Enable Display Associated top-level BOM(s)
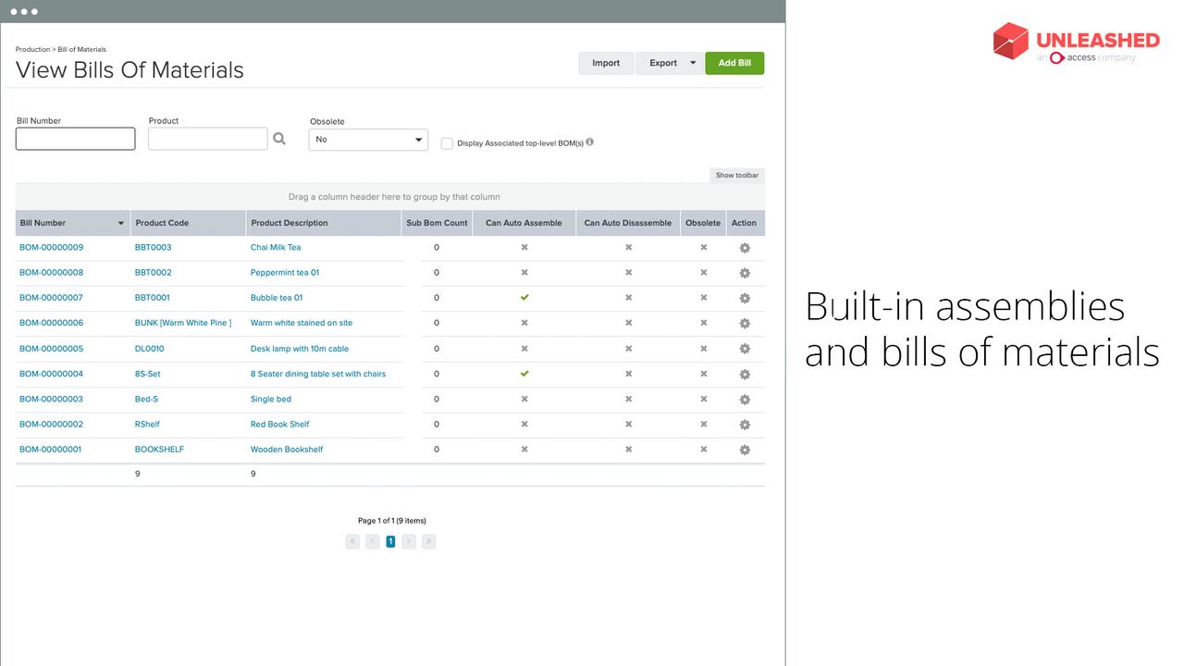Screen dimensions: 1184x666 coord(447,143)
